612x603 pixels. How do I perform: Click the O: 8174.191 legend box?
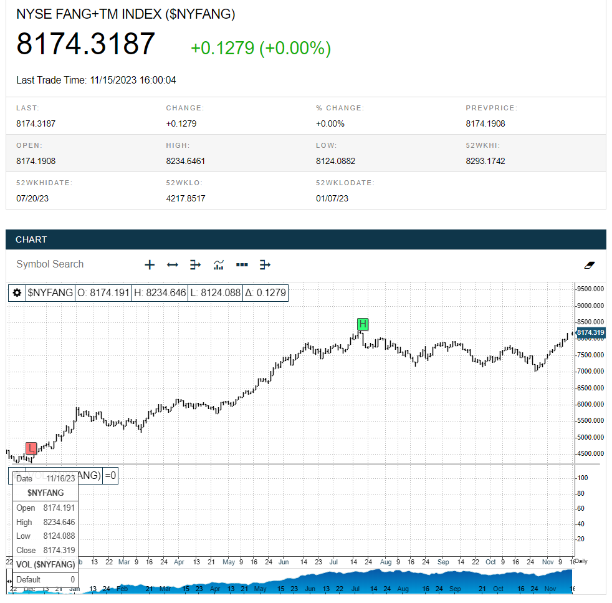tap(103, 292)
